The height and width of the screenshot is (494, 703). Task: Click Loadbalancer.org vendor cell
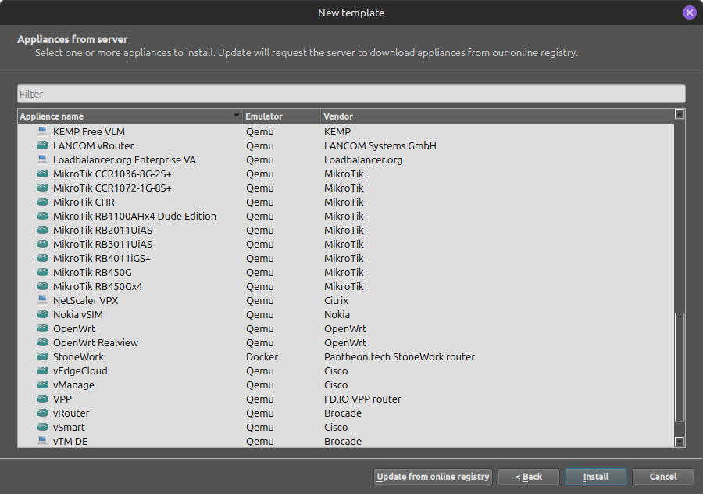tap(363, 159)
